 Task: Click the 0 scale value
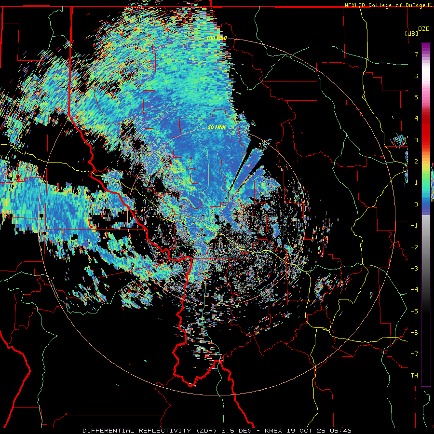[416, 204]
